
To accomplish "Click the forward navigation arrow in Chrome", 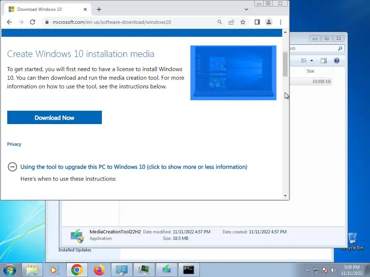I will click(x=21, y=22).
